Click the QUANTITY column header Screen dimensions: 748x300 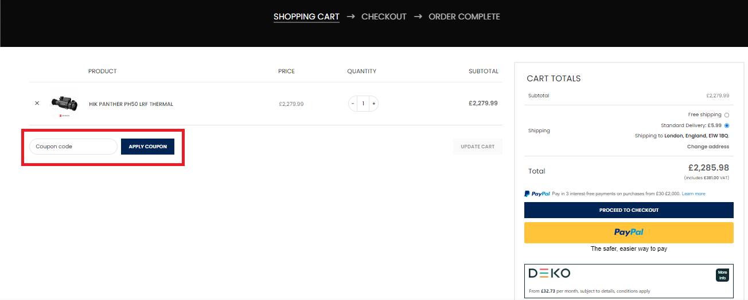pos(361,72)
